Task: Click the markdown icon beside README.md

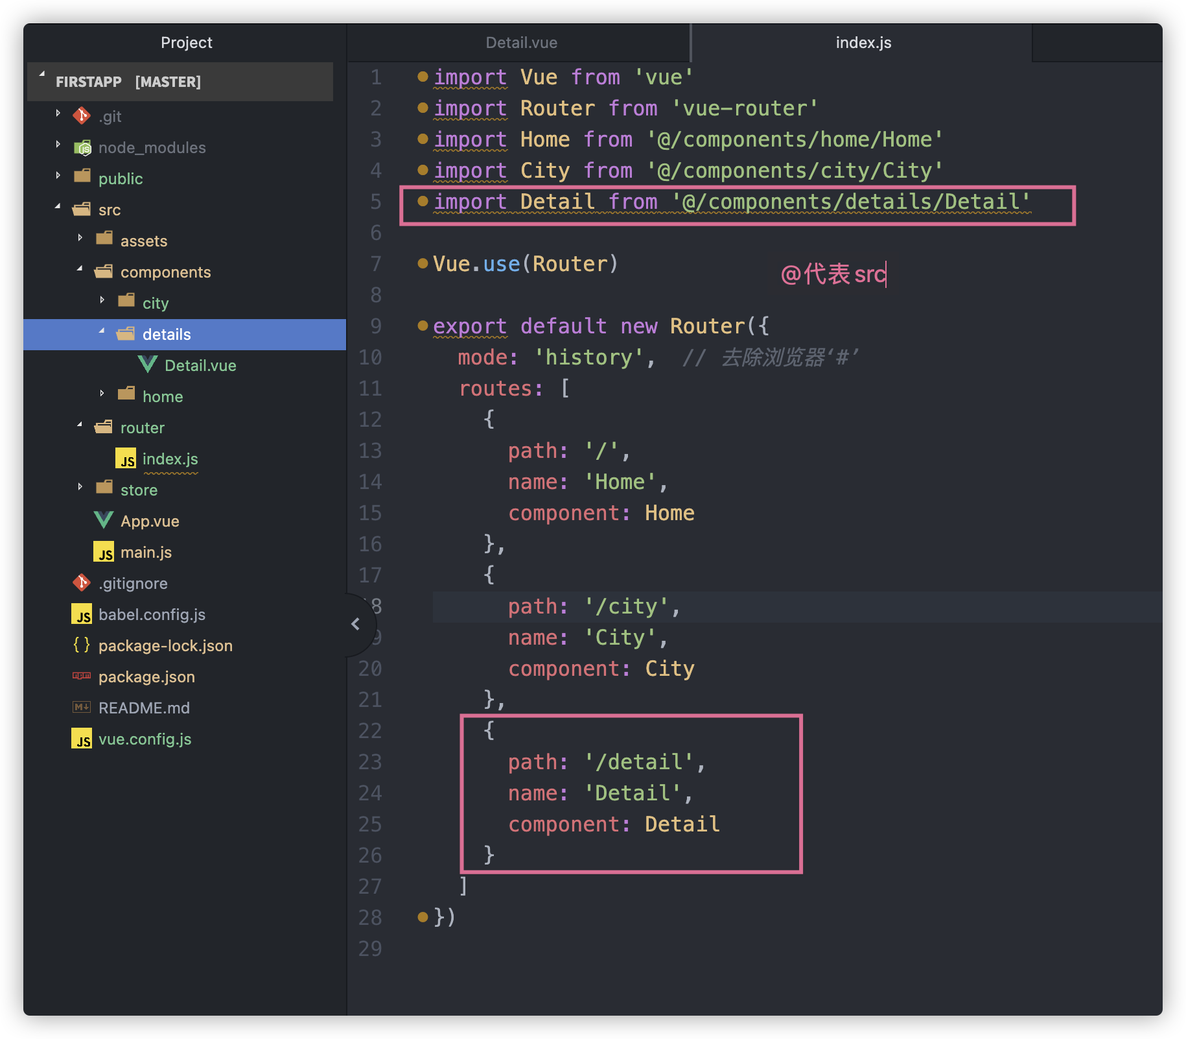Action: click(82, 707)
